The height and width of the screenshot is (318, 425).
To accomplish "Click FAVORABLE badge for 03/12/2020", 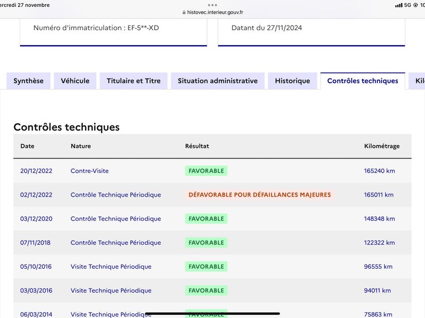I will coord(206,219).
